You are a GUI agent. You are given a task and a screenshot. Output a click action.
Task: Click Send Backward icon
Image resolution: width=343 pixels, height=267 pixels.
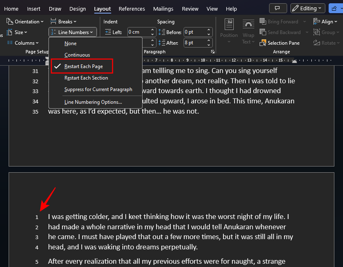tap(263, 32)
